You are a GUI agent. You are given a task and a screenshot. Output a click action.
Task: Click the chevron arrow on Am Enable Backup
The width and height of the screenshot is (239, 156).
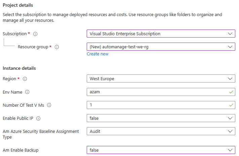[x=230, y=150]
